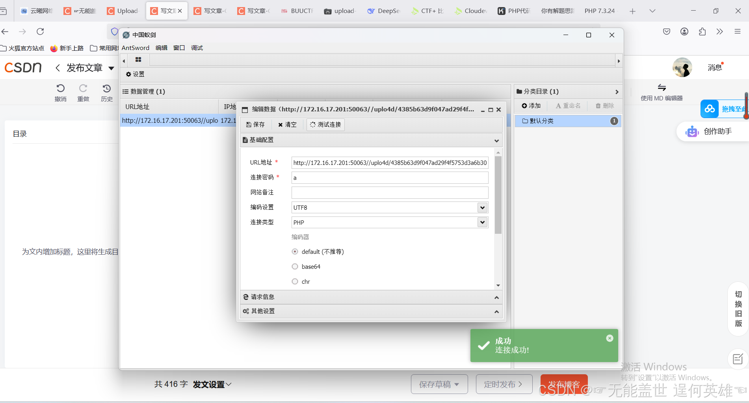Test the connection with 测试连接 button
This screenshot has width=749, height=403.
click(325, 124)
